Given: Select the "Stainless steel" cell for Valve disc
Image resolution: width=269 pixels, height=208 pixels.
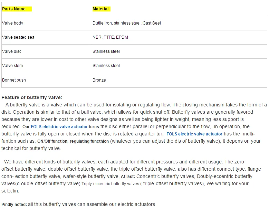Looking at the screenshot, I should click(106, 51).
